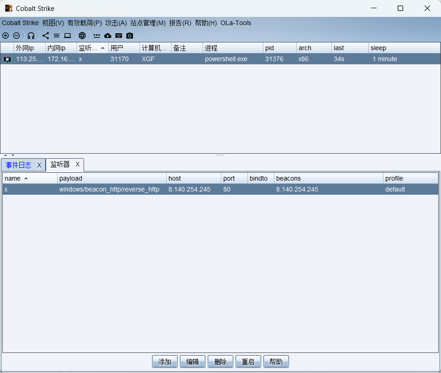Sort listeners by beacons column header
Screen dimensions: 441x373
(x=329, y=178)
